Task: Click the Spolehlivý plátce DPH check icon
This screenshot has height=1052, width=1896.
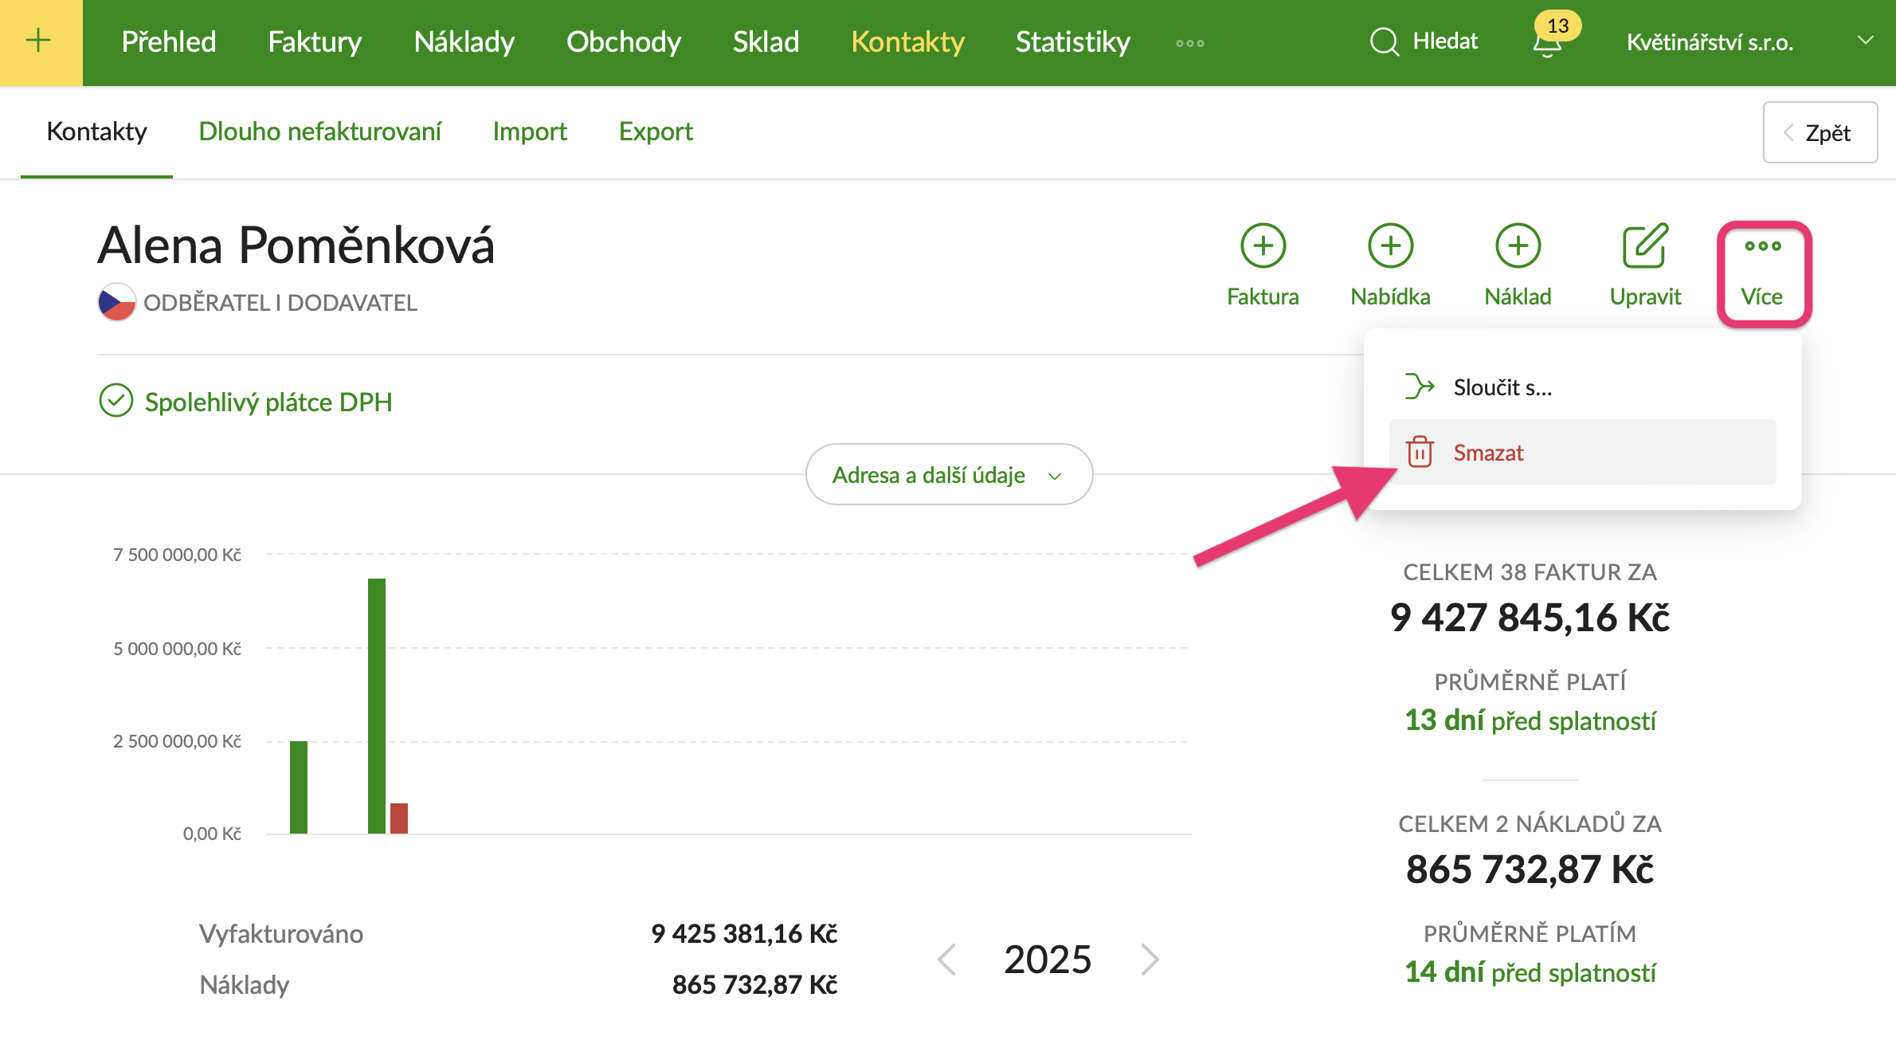Action: [x=116, y=401]
